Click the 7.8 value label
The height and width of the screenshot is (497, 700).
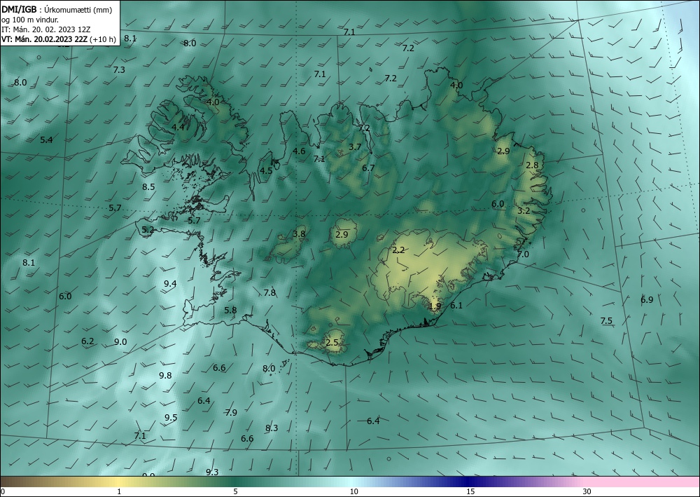tap(269, 293)
